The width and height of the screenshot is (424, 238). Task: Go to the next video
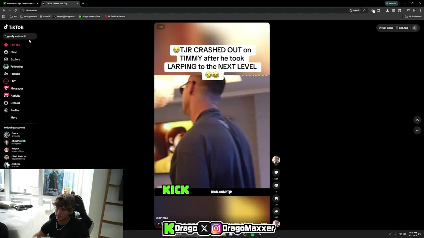tap(417, 130)
